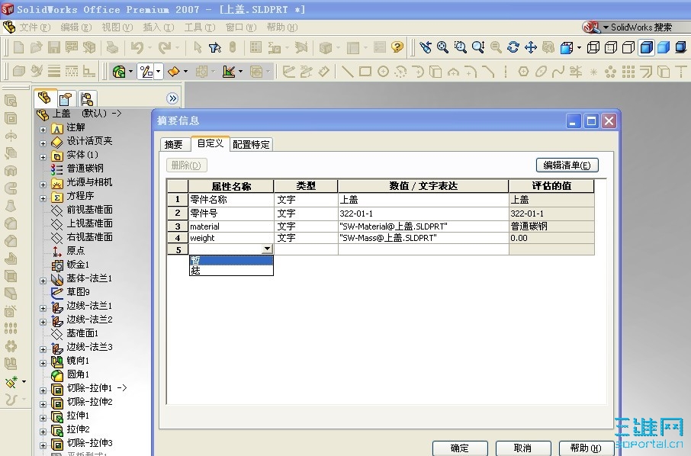691x456 pixels.
Task: Expand the 设计活页夹 tree node
Action: pyautogui.click(x=43, y=143)
